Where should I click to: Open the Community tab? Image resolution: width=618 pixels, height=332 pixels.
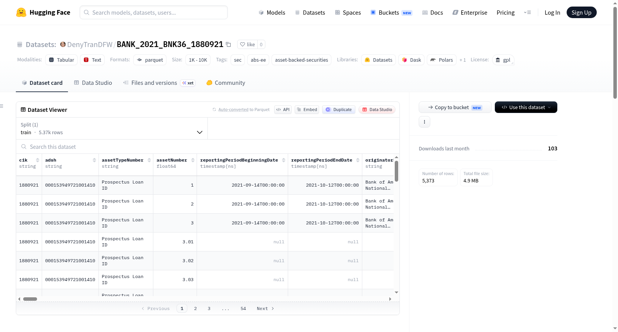point(226,83)
